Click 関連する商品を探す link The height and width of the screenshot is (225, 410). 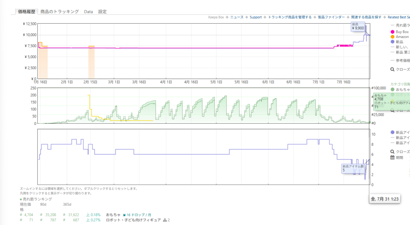(x=366, y=17)
